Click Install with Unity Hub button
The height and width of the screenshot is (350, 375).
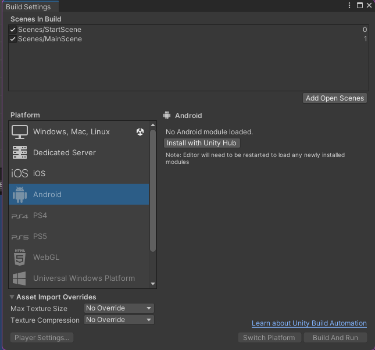pos(202,143)
